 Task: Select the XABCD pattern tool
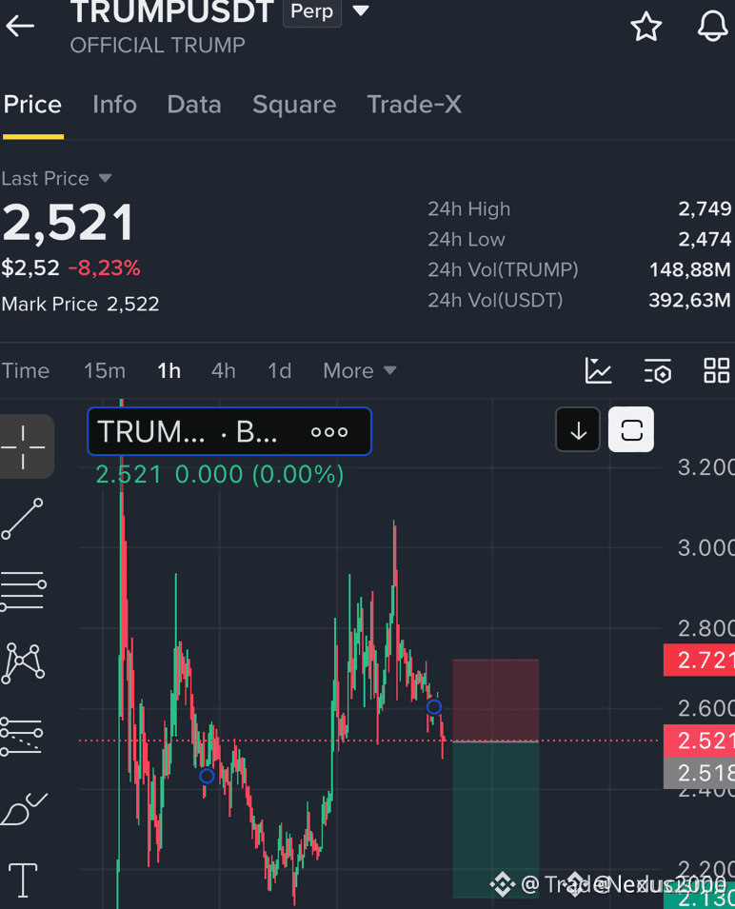[23, 663]
